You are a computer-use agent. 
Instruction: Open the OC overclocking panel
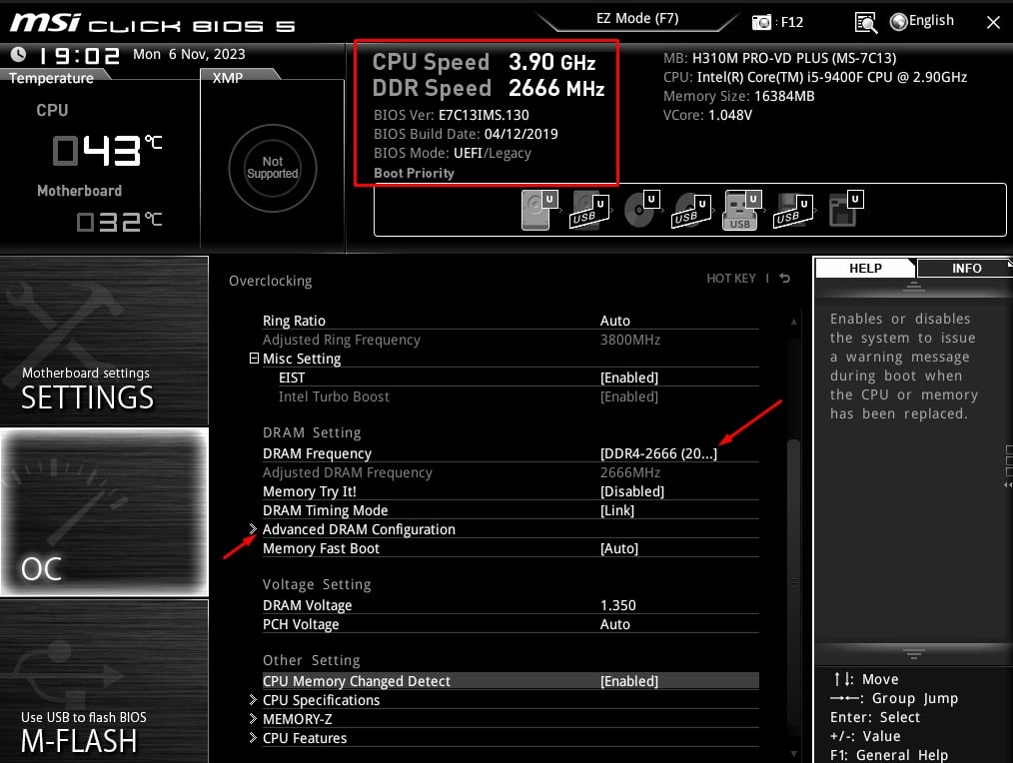coord(104,511)
